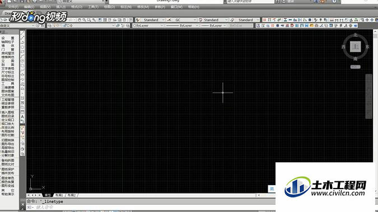Select the Polyline tool

point(22,42)
